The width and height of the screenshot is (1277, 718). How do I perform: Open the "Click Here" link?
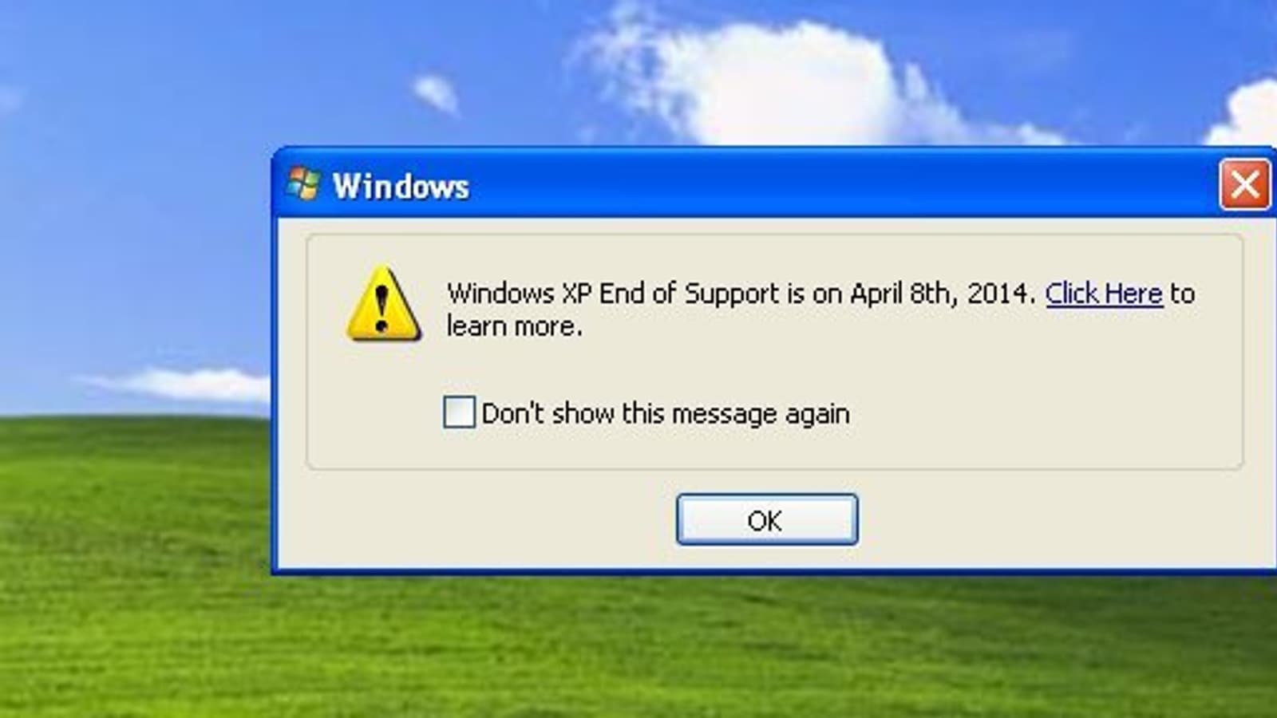tap(1104, 294)
